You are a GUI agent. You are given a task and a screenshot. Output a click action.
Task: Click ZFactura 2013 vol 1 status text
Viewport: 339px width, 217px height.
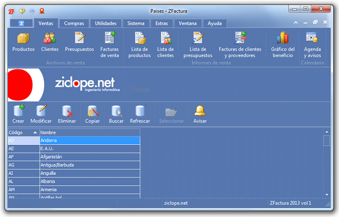[290, 203]
